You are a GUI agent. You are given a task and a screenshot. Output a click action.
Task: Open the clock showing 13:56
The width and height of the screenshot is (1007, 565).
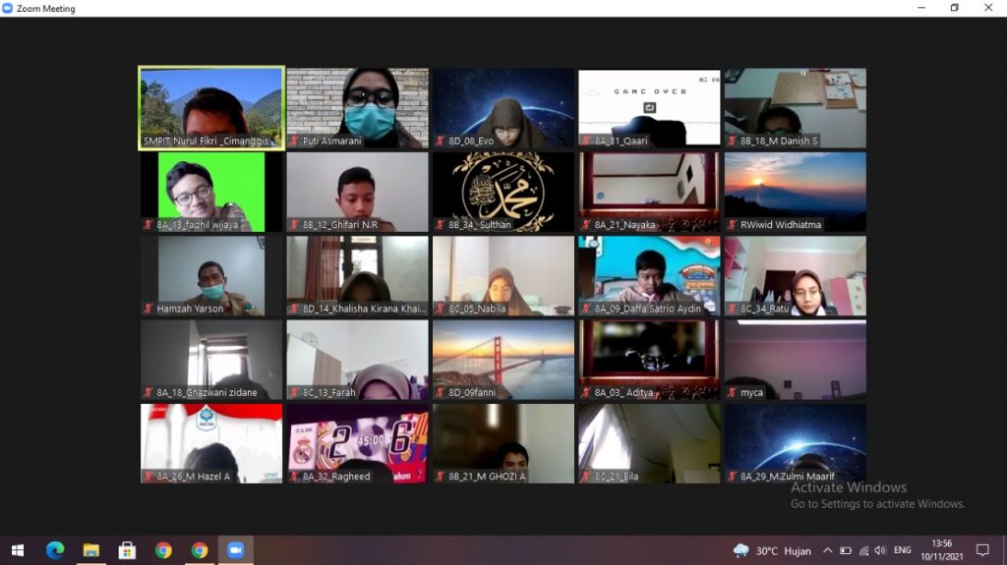[941, 550]
